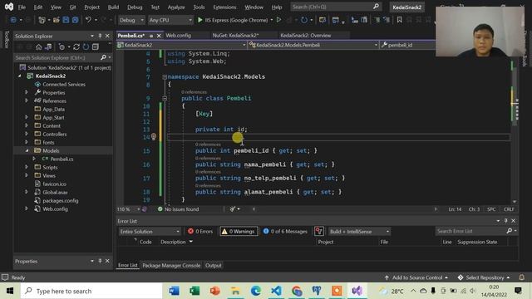Viewport: 532px width, 299px height.
Task: Collapse the Pembeli class outlining toggle
Action: (x=165, y=98)
